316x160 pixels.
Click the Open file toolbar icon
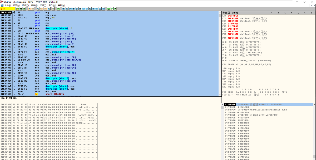pyautogui.click(x=17, y=9)
